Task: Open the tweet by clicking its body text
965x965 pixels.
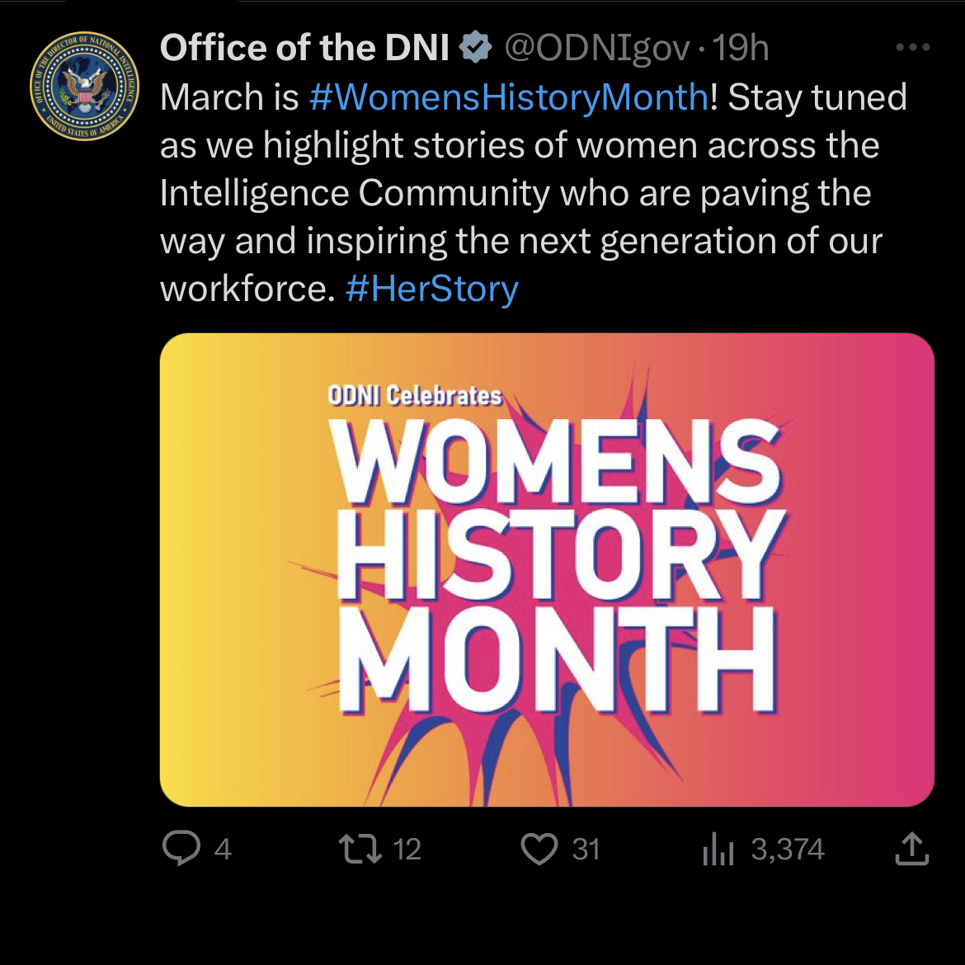Action: point(520,193)
